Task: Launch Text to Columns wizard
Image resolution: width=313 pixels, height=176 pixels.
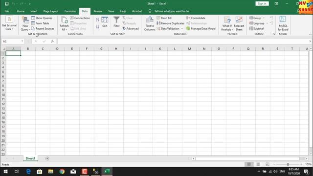Action: 150,23
